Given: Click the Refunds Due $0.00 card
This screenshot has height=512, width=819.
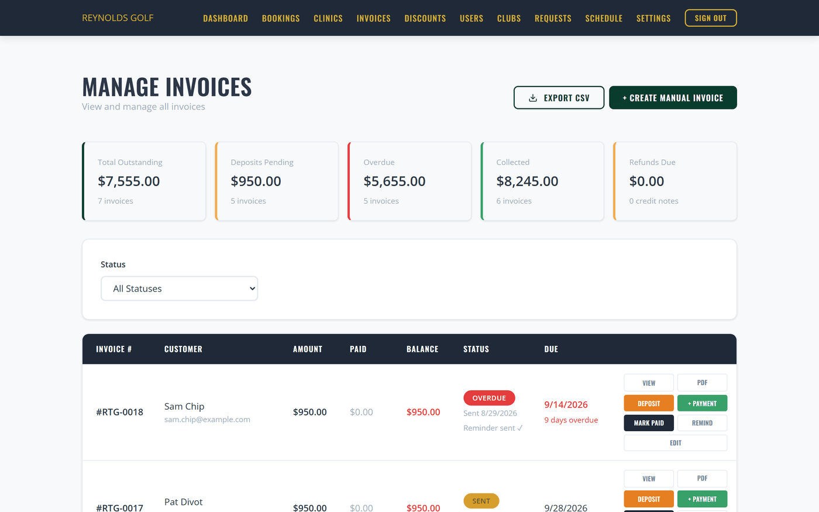Looking at the screenshot, I should coord(675,181).
